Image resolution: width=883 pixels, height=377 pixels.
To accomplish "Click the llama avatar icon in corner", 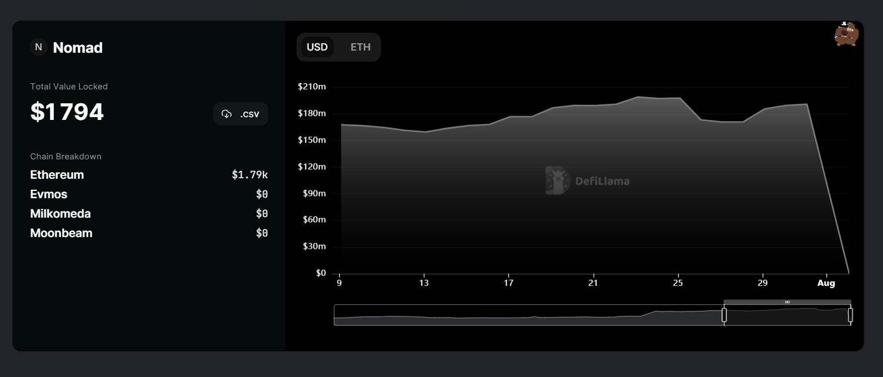I will coord(846,34).
